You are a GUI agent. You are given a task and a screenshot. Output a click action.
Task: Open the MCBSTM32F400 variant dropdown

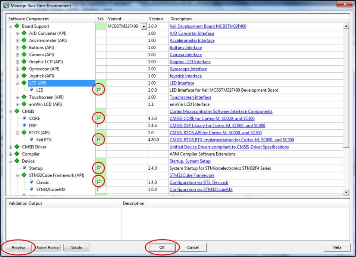coord(144,26)
